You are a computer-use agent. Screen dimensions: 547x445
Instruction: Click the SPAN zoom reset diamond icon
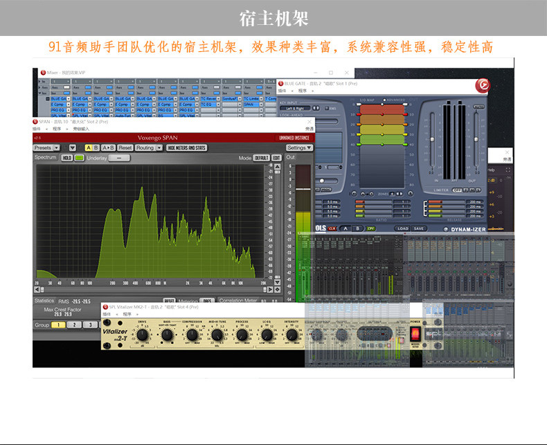278,289
